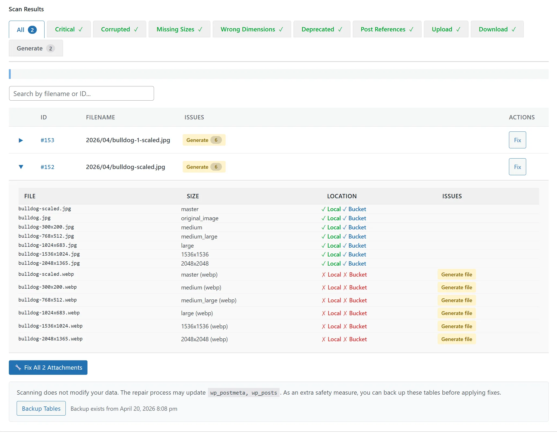Select the All tab
The height and width of the screenshot is (433, 557).
27,30
